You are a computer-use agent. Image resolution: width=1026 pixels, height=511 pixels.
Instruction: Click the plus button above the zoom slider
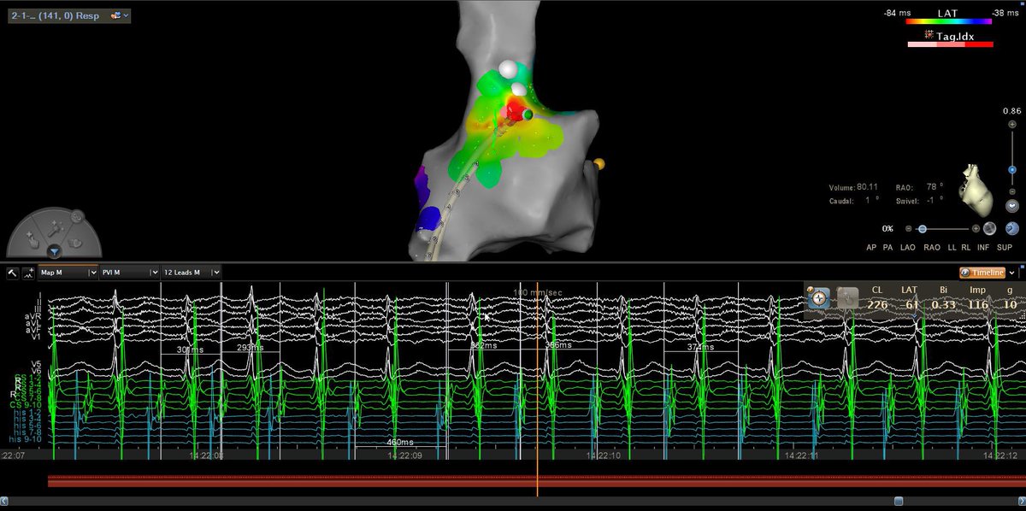[1012, 123]
